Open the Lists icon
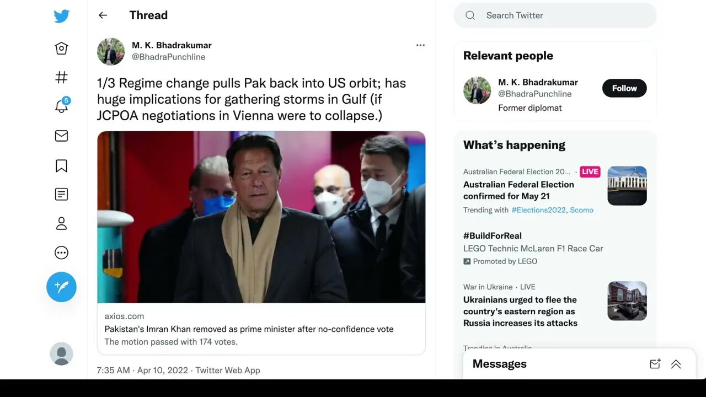 pos(61,194)
